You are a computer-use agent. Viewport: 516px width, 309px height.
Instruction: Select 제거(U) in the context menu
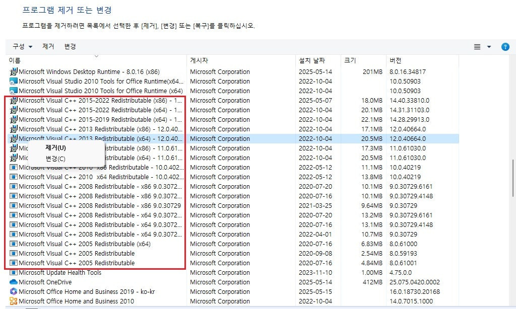(x=55, y=148)
